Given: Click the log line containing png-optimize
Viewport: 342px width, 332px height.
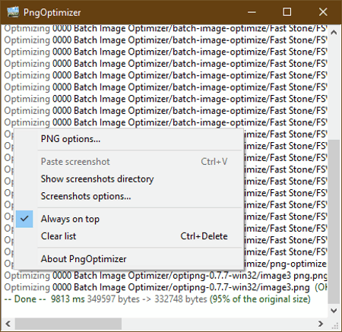Looking at the screenshot, I should coord(286,264).
